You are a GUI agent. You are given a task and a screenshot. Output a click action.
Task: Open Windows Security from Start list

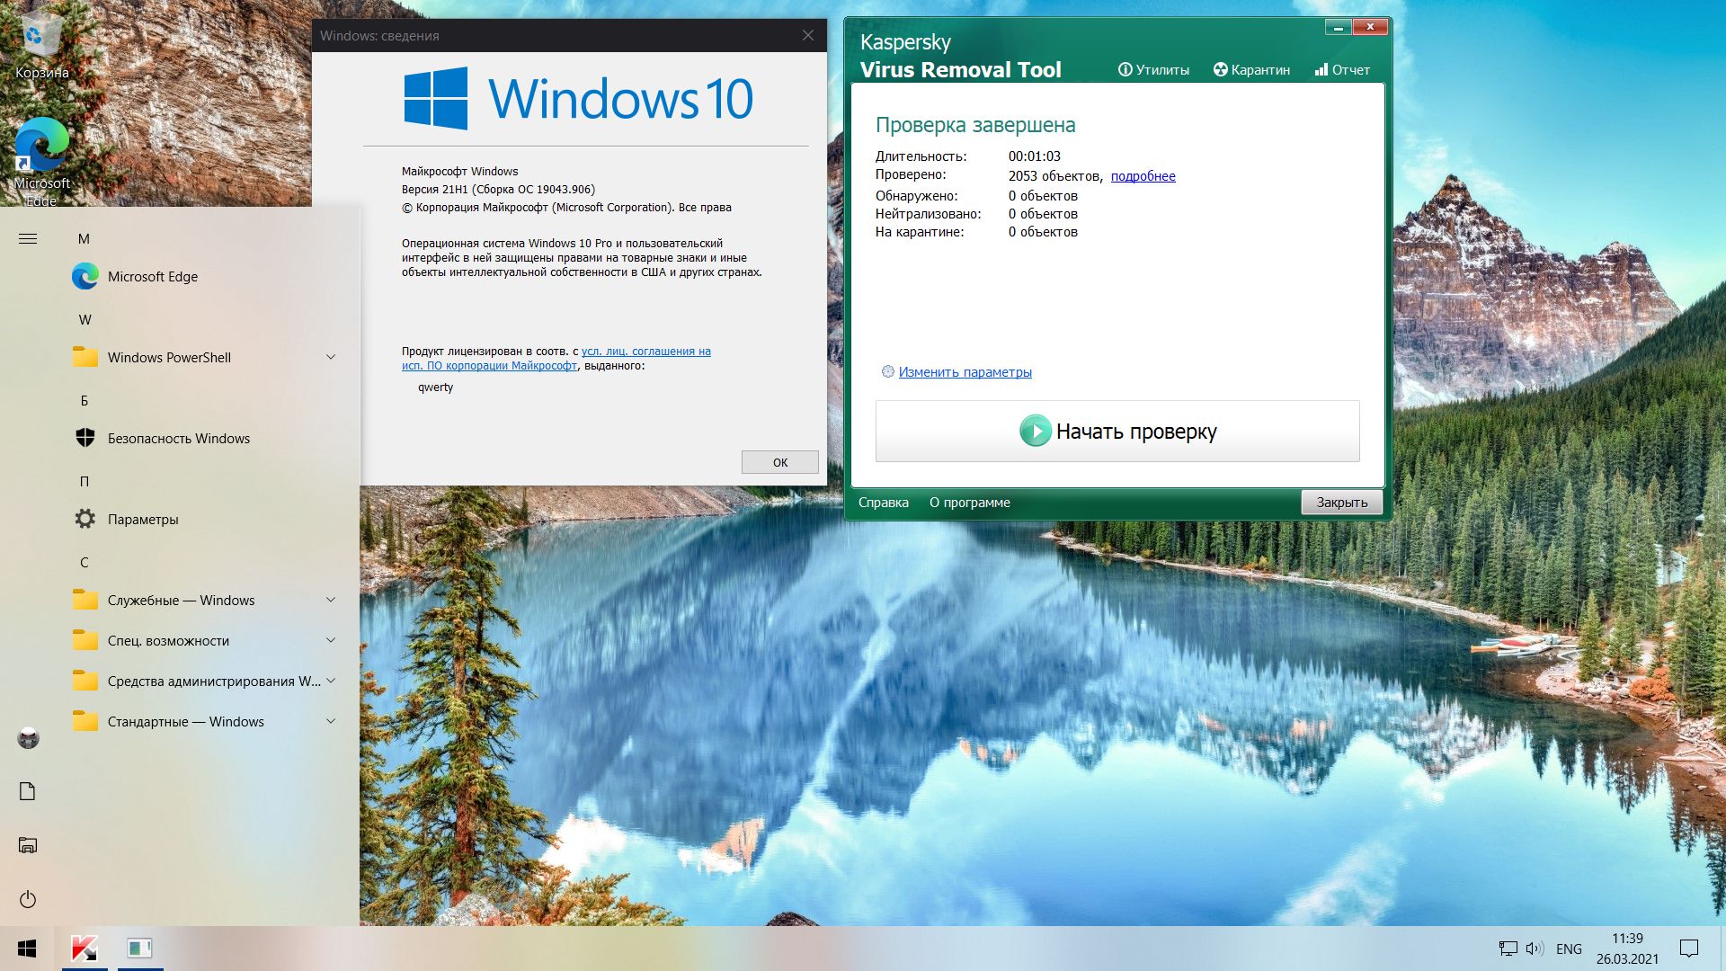178,439
